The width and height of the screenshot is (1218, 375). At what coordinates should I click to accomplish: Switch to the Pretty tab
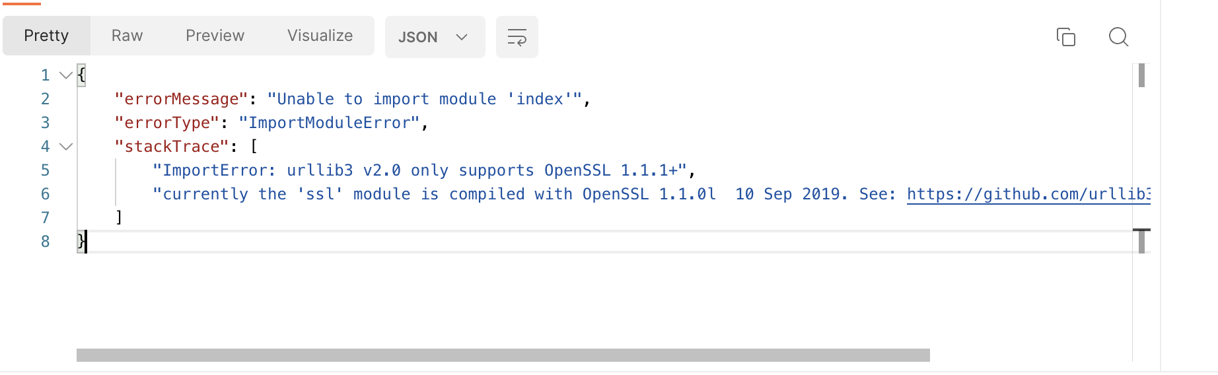(46, 36)
